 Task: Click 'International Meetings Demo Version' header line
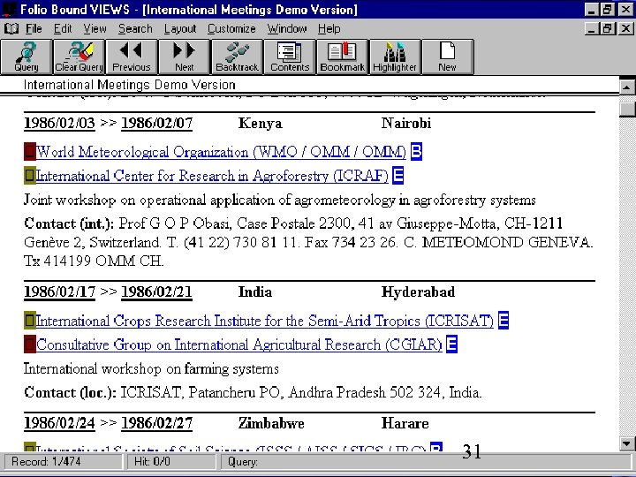129,85
